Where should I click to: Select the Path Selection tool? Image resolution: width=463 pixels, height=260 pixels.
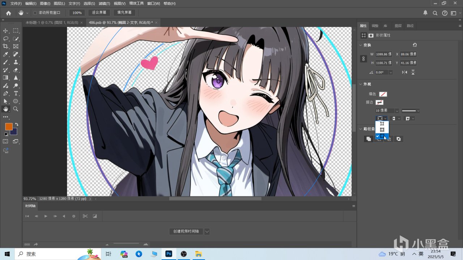point(6,101)
